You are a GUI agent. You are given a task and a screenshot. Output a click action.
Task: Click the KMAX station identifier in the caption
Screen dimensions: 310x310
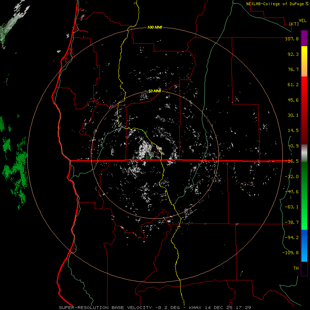(195, 308)
